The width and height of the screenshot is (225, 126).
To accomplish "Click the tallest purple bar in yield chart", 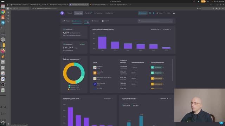I will (102, 43).
